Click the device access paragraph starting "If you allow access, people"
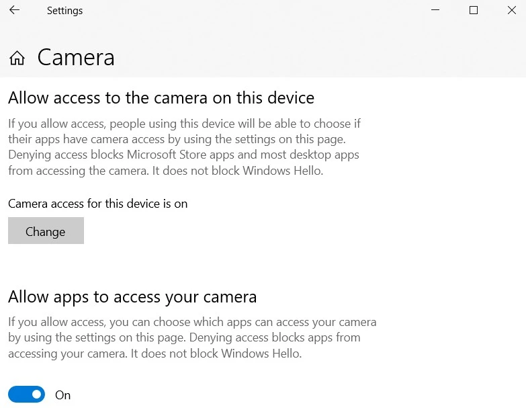The width and height of the screenshot is (526, 408). 183,147
